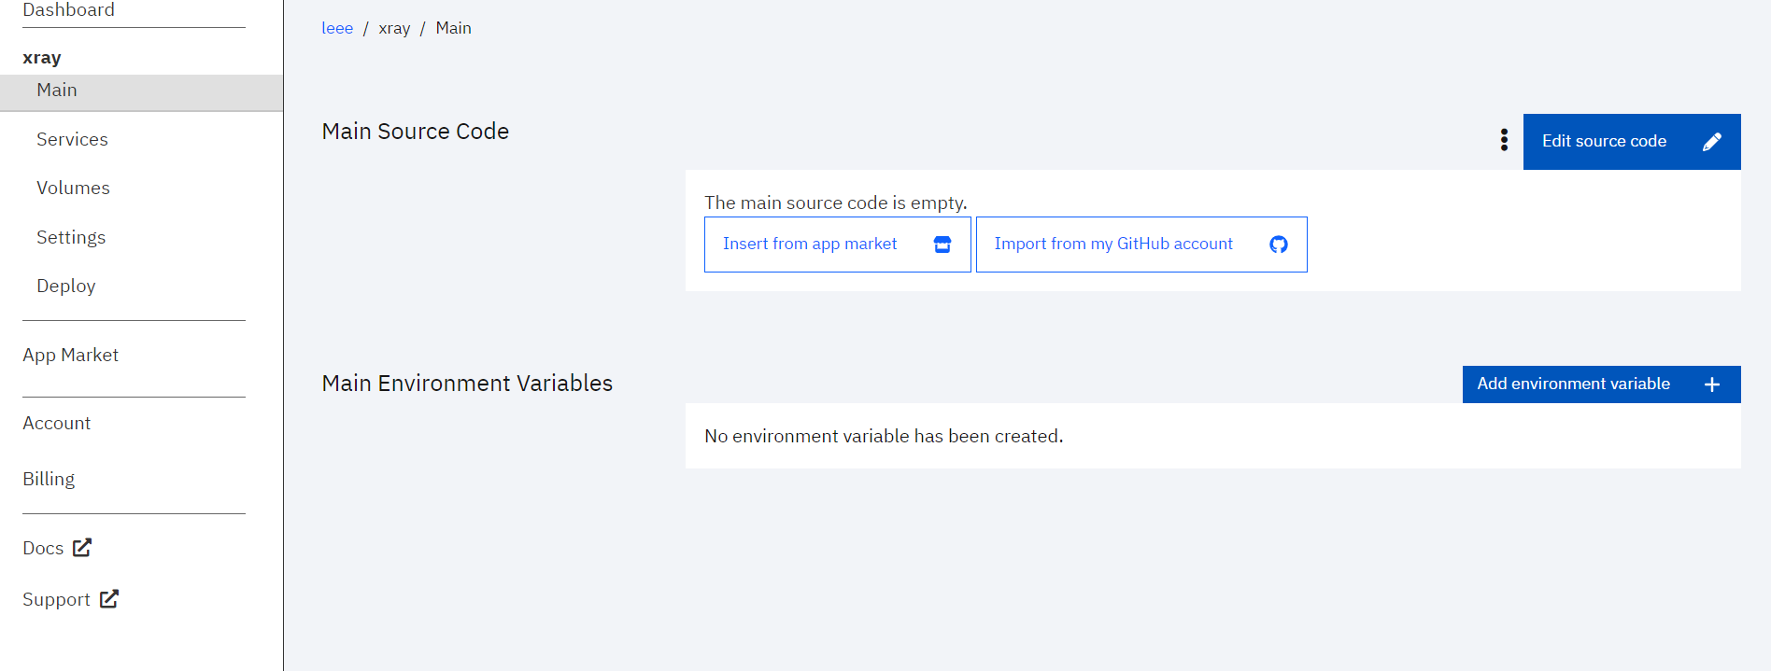Open the App Market from the sidebar

pyautogui.click(x=70, y=355)
